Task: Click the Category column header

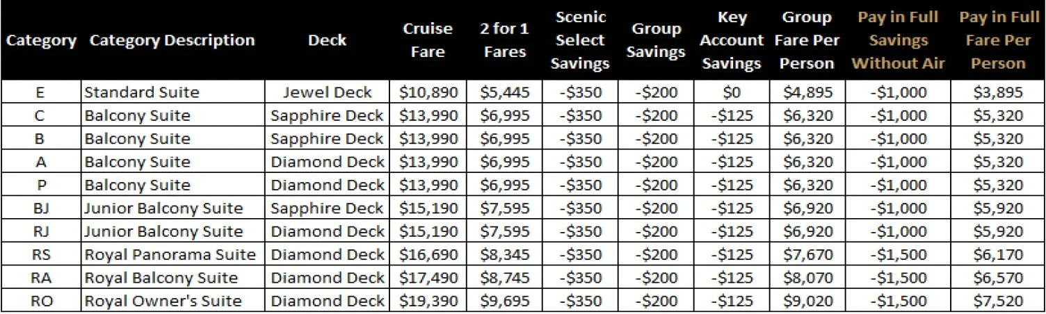Action: [41, 40]
